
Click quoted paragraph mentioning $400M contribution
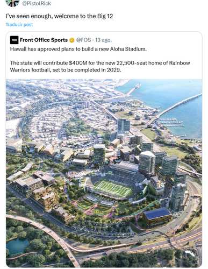[100, 66]
